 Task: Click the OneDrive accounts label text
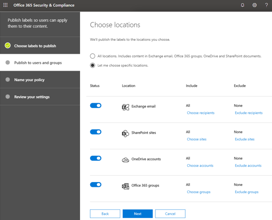coord(146,159)
